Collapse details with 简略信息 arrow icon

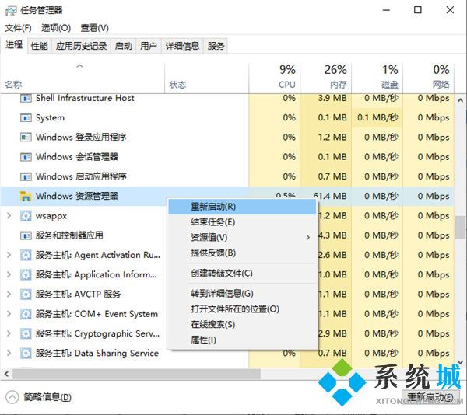[x=12, y=397]
